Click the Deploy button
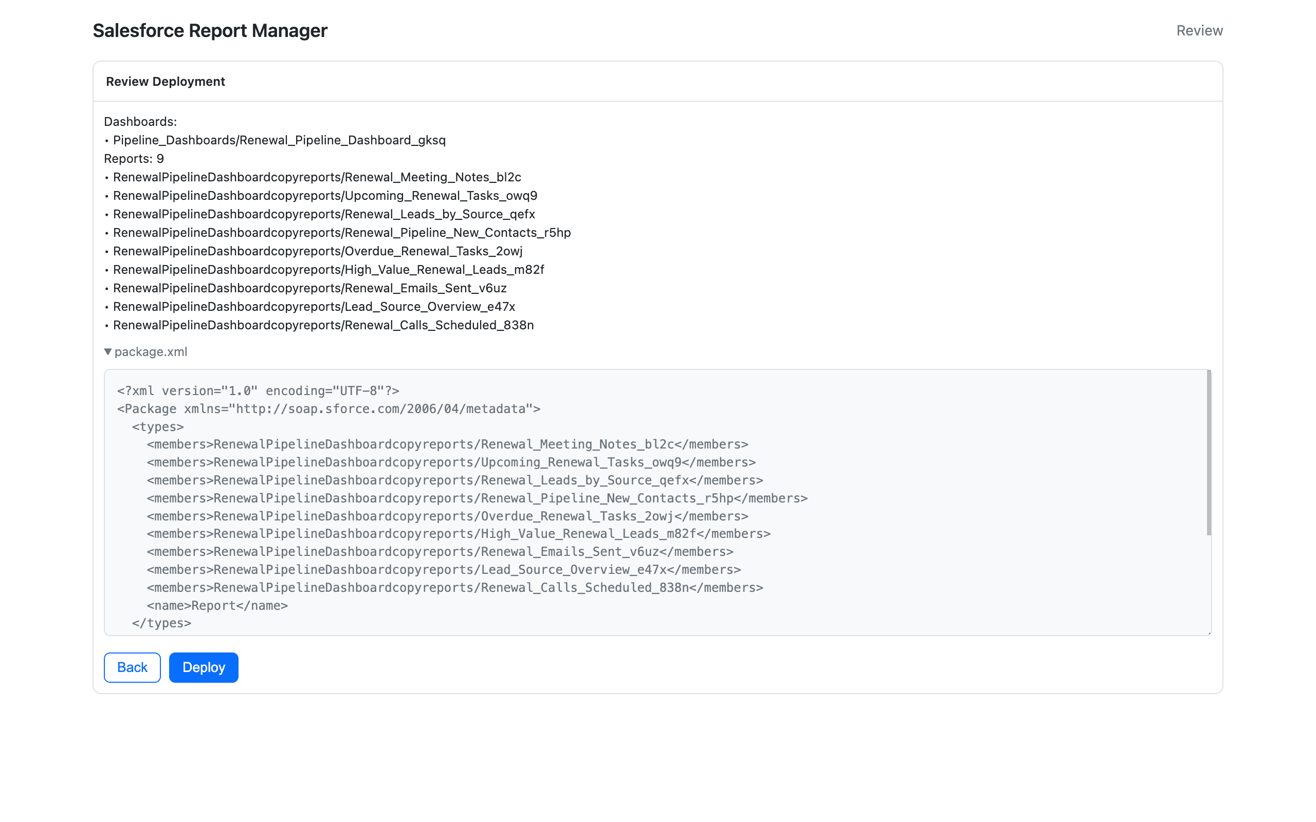This screenshot has height=822, width=1316. [x=204, y=667]
